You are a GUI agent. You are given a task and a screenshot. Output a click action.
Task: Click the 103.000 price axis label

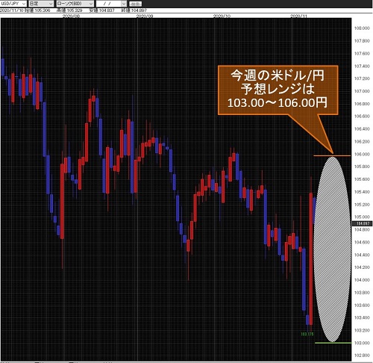[362, 343]
